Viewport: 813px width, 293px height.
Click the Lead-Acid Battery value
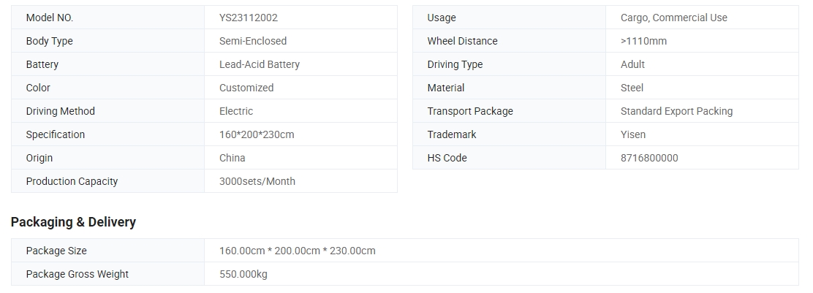260,64
